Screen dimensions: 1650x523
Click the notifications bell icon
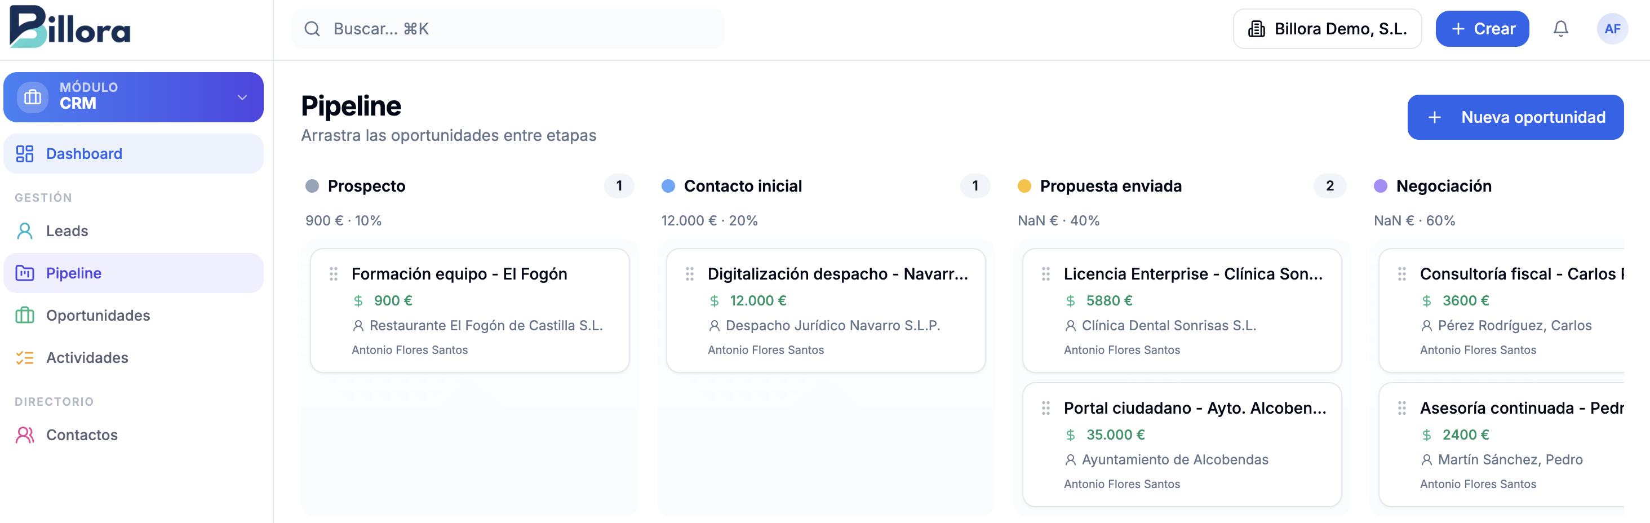[x=1561, y=28]
